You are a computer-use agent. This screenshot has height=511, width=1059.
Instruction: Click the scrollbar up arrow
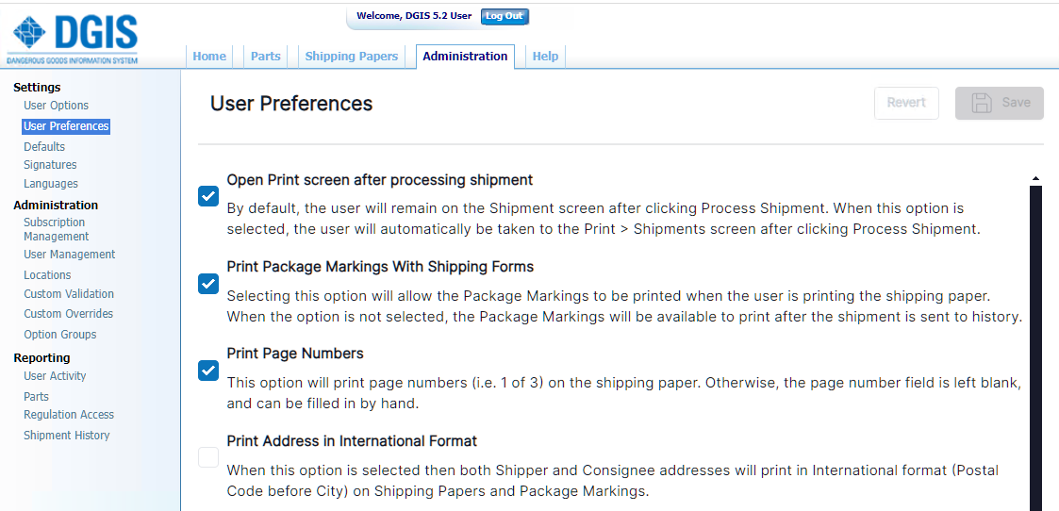pyautogui.click(x=1035, y=178)
